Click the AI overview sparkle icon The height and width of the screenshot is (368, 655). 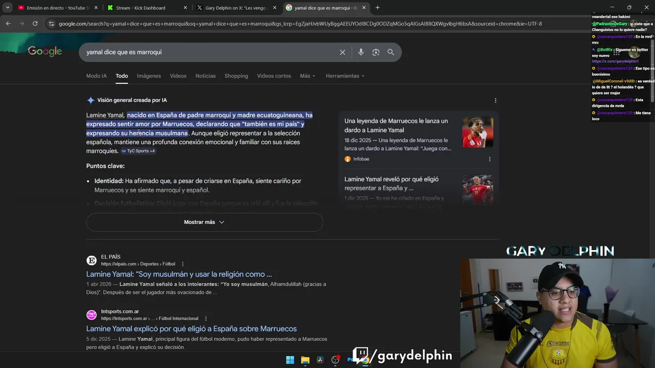tap(91, 100)
